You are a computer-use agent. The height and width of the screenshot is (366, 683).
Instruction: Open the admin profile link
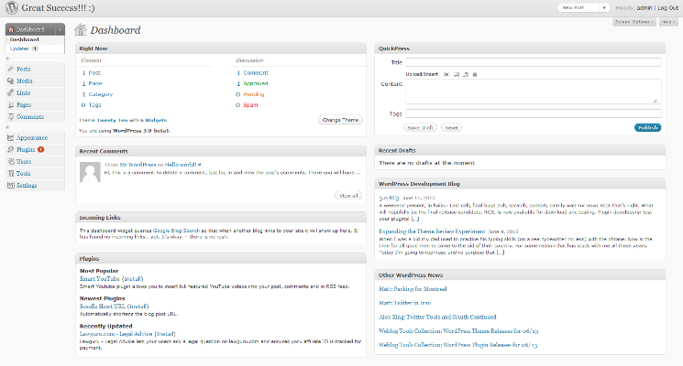point(644,8)
